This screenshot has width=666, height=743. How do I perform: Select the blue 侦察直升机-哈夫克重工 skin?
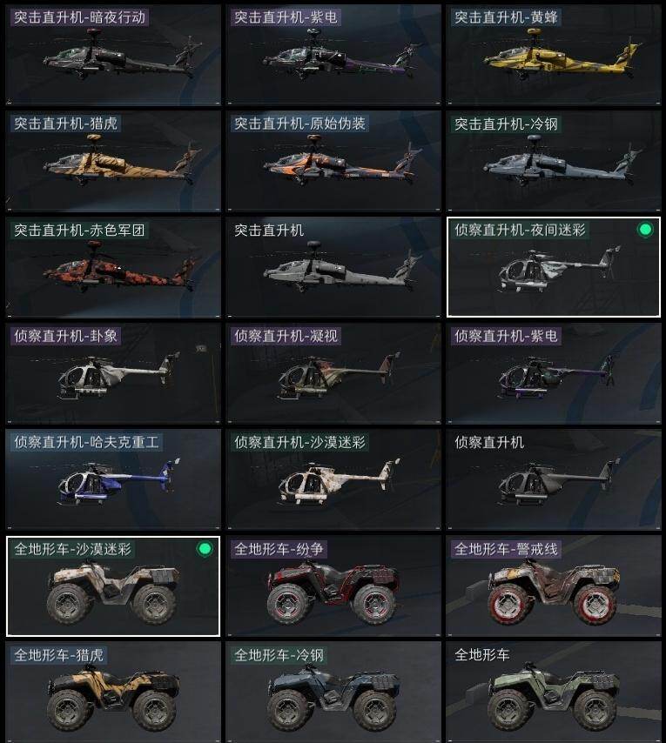click(113, 479)
